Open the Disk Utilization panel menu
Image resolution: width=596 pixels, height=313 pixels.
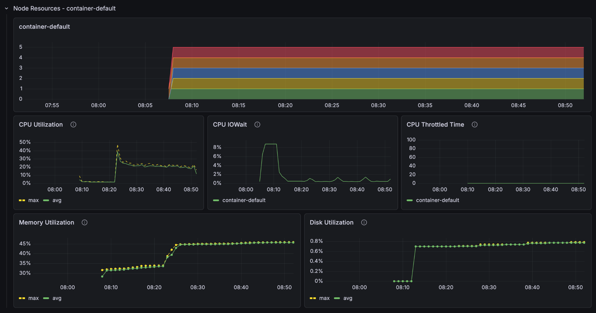332,222
